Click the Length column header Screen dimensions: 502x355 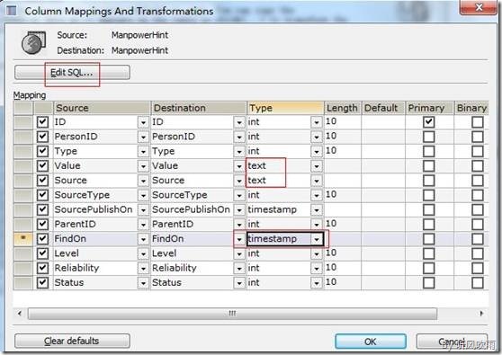343,108
